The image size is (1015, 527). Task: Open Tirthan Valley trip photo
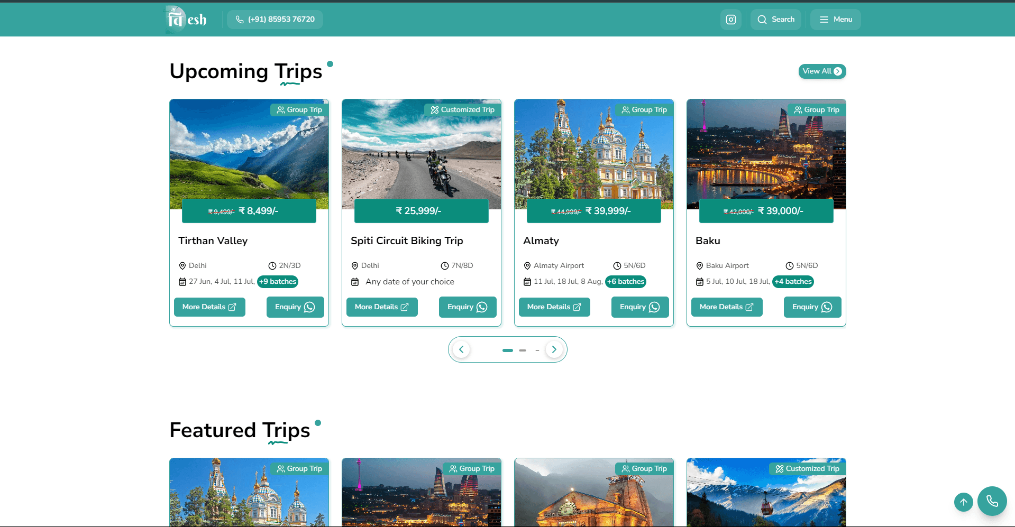coord(249,153)
